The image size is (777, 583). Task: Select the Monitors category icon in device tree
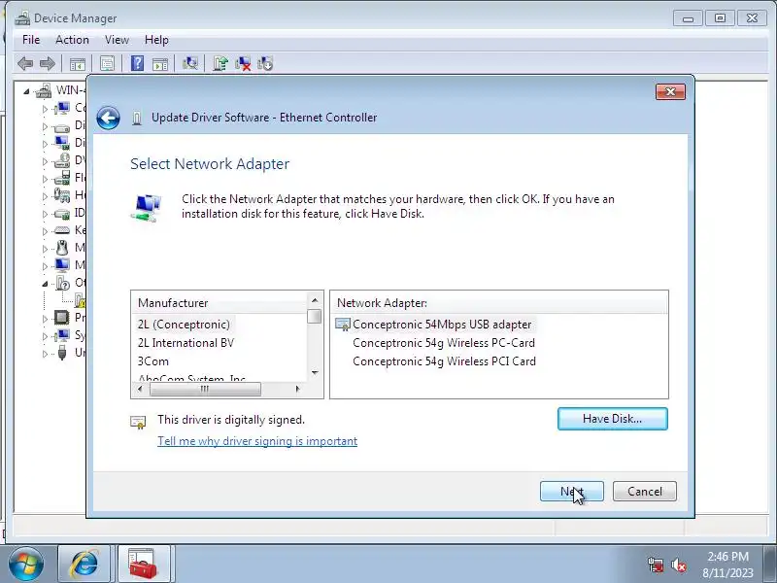(62, 265)
